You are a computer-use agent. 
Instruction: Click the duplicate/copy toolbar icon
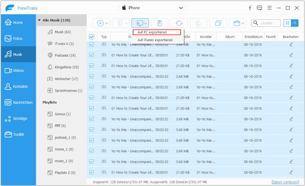(x=218, y=23)
